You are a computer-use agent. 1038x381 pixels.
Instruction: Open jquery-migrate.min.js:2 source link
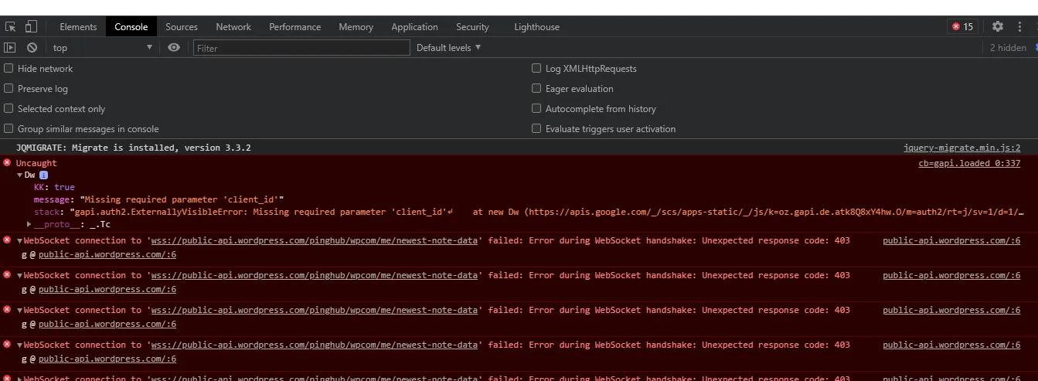tap(961, 148)
